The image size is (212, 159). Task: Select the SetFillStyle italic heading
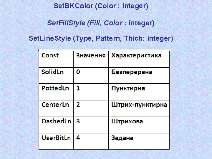(101, 23)
